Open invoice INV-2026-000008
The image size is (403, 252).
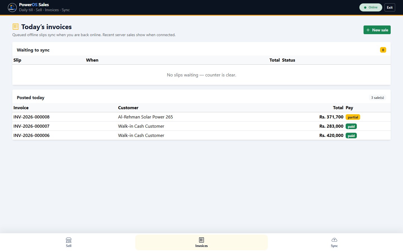31,117
